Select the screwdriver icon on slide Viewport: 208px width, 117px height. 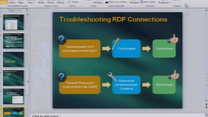[116, 44]
